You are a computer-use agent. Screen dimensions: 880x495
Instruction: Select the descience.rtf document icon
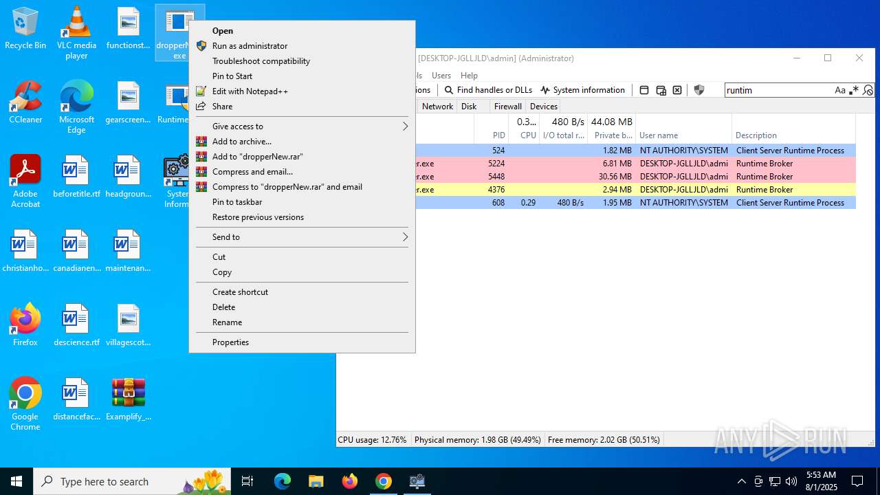(x=76, y=324)
